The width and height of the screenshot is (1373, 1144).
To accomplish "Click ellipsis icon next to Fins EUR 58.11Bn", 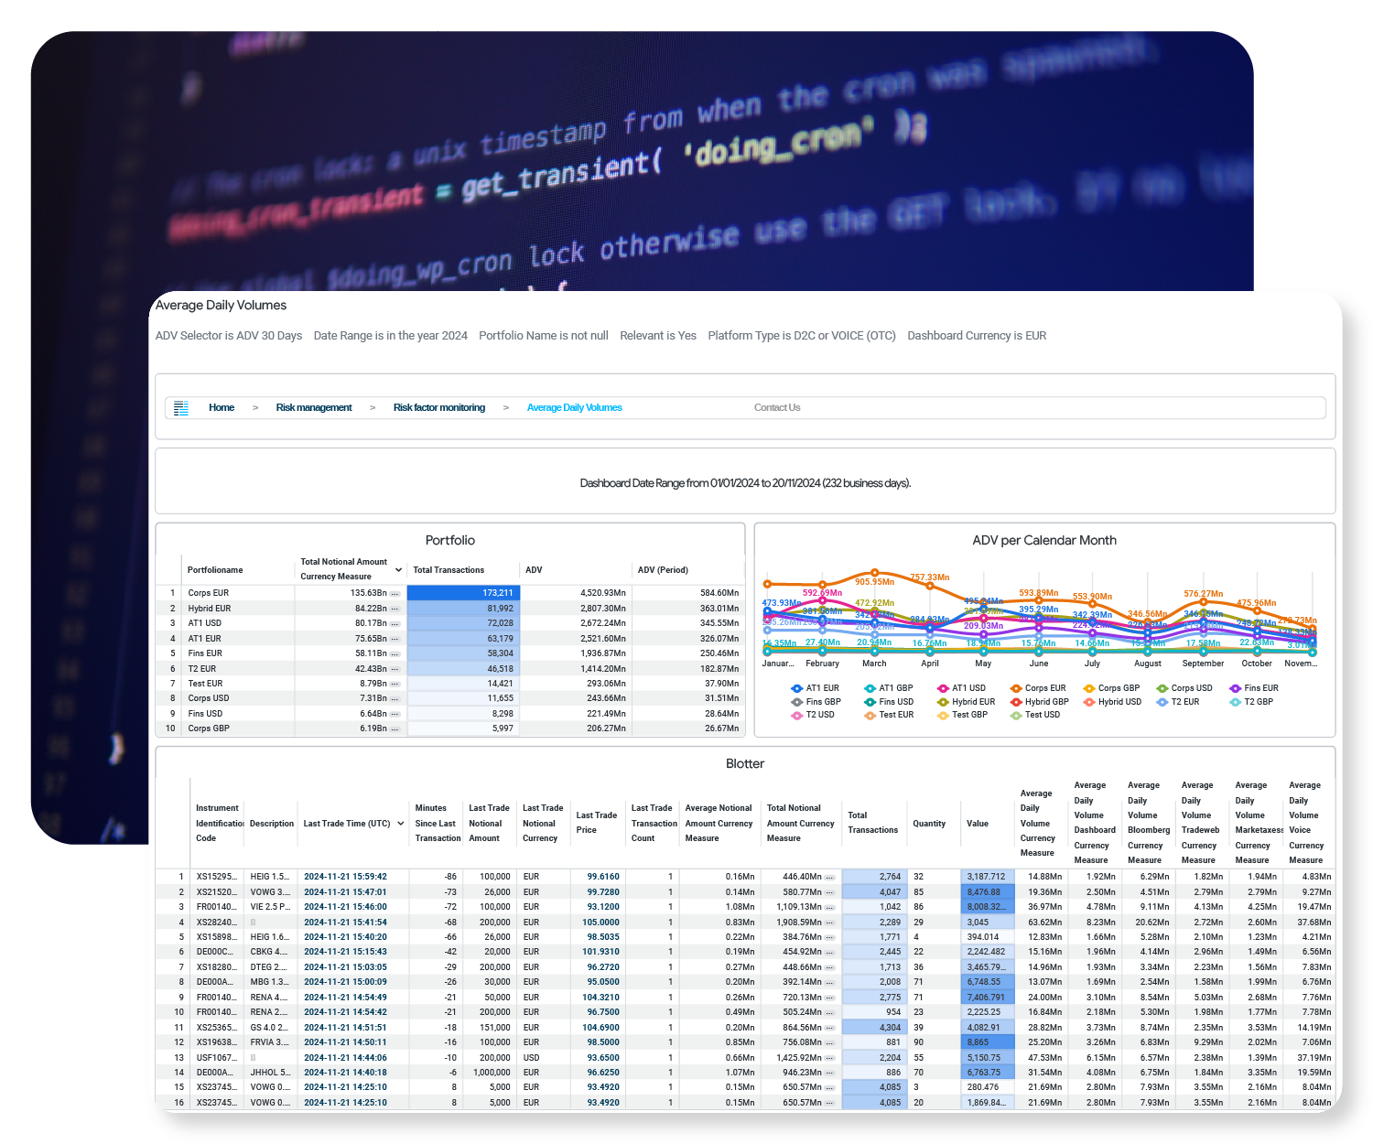I will [x=395, y=653].
